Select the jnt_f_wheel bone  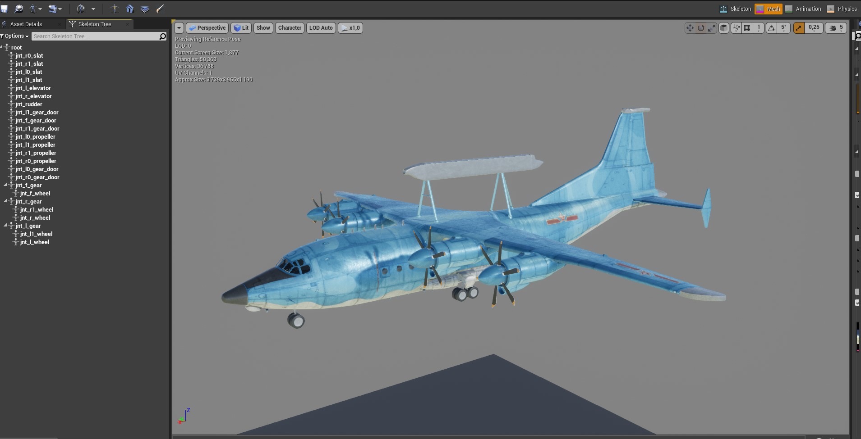(35, 194)
